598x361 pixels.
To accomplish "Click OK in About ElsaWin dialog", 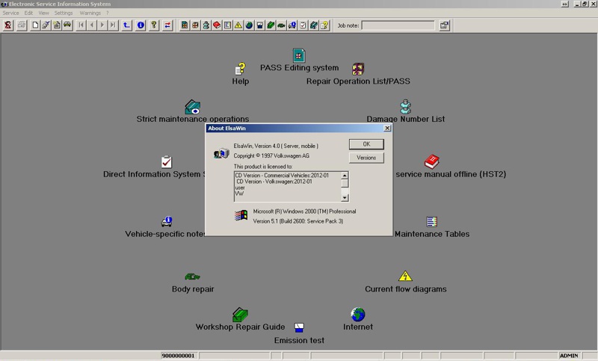I will [366, 144].
